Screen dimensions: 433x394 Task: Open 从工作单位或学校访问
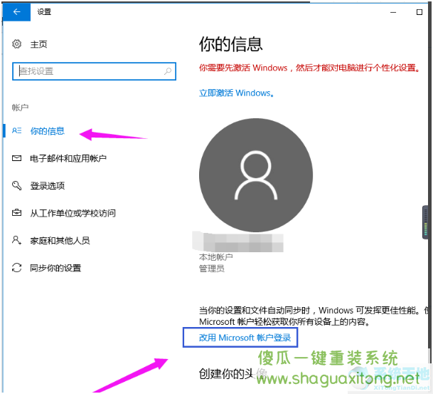click(x=73, y=213)
